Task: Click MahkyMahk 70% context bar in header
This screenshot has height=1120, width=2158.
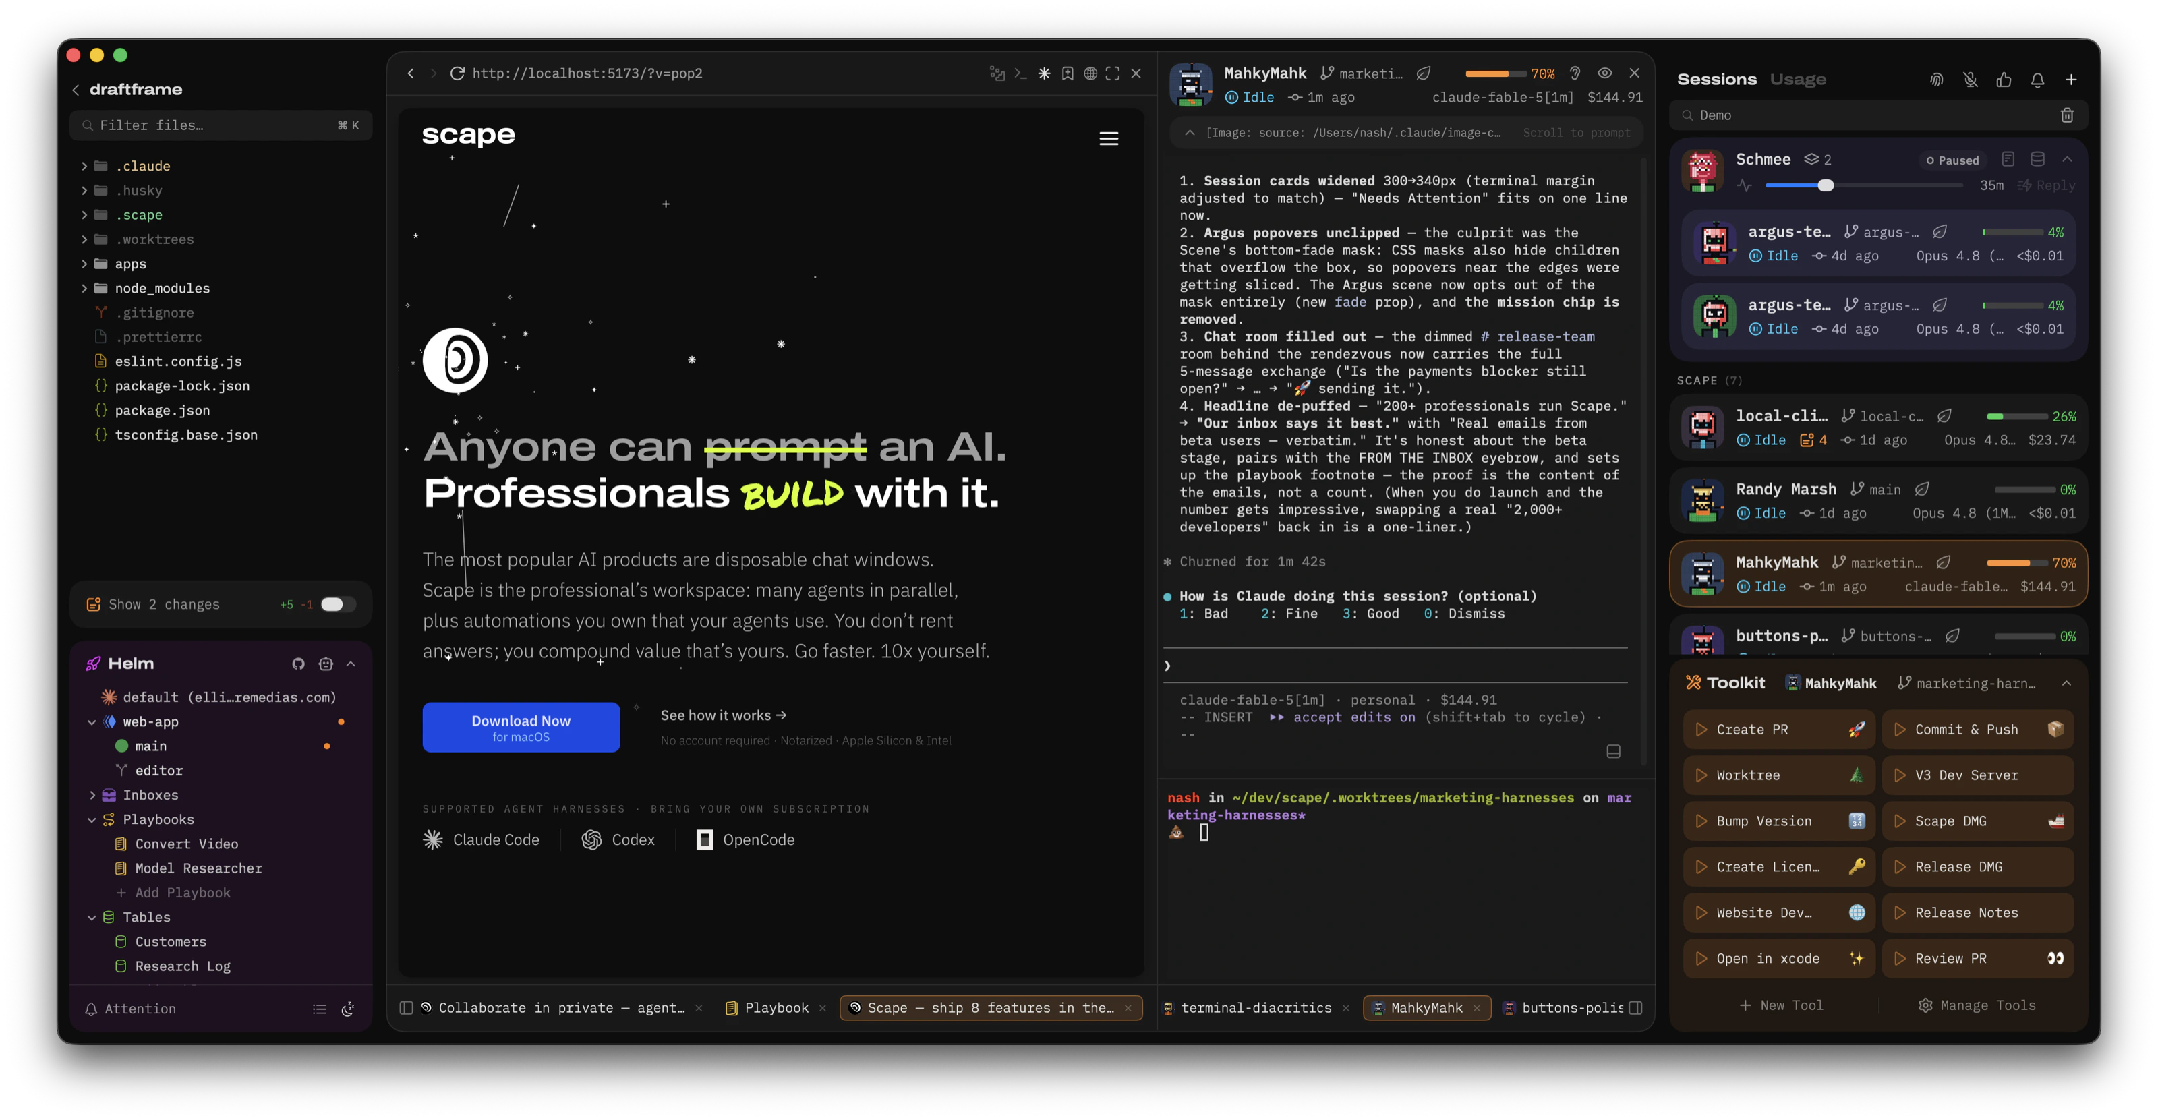Action: (1495, 73)
